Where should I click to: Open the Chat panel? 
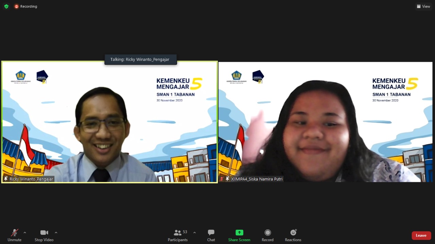click(x=211, y=235)
